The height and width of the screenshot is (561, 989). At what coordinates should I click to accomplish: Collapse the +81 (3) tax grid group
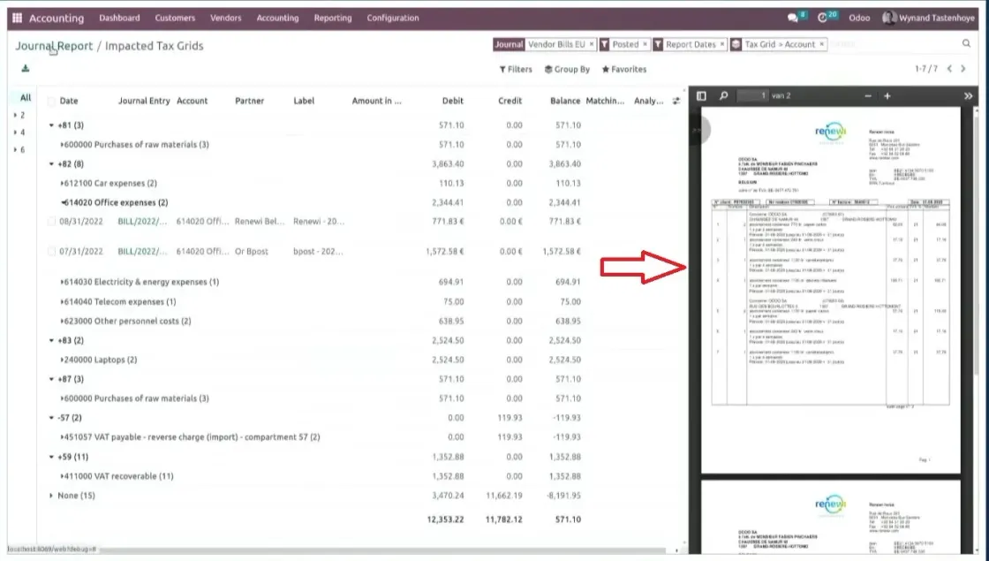pos(51,125)
